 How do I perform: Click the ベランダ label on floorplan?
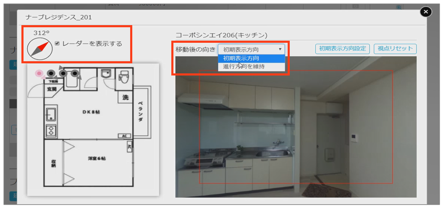click(x=140, y=112)
